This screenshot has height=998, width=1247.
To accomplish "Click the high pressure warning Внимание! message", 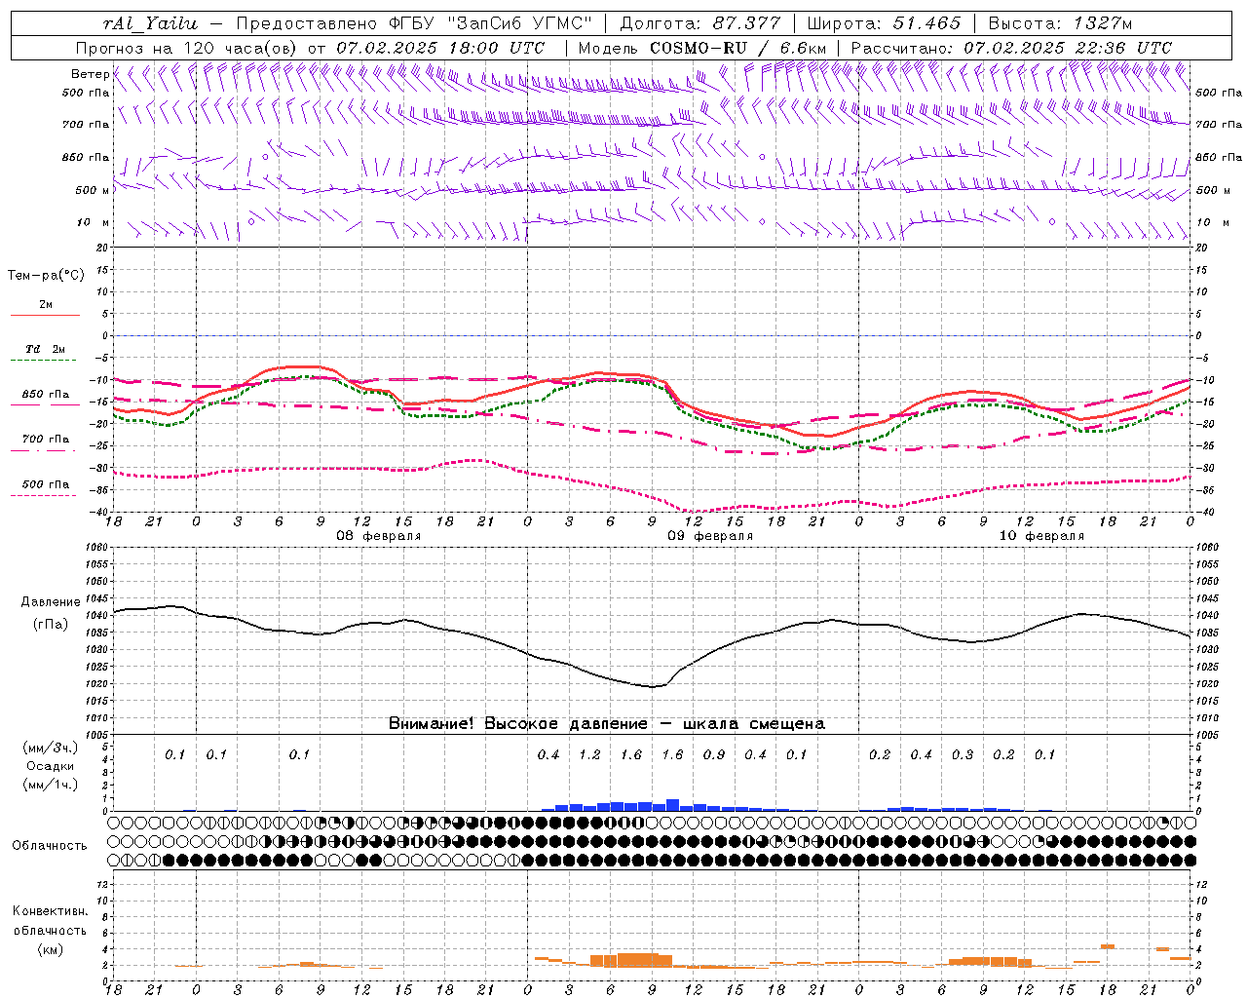I will [607, 724].
